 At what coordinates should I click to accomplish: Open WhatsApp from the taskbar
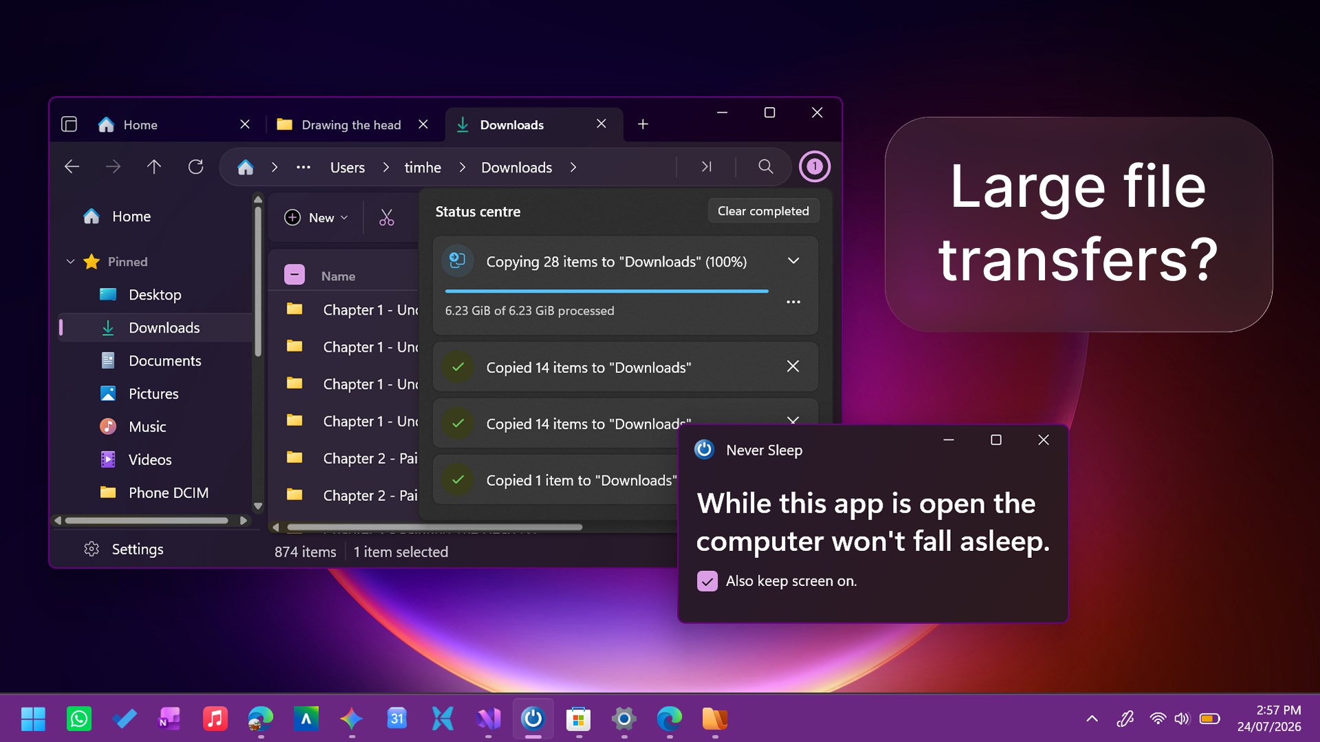click(79, 719)
